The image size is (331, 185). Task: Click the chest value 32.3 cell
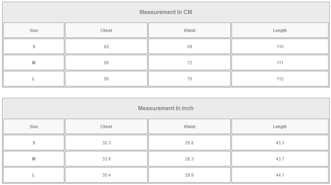click(106, 143)
